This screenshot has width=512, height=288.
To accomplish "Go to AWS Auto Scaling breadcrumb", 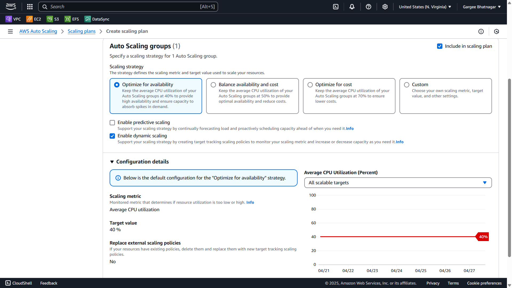I will point(38,31).
